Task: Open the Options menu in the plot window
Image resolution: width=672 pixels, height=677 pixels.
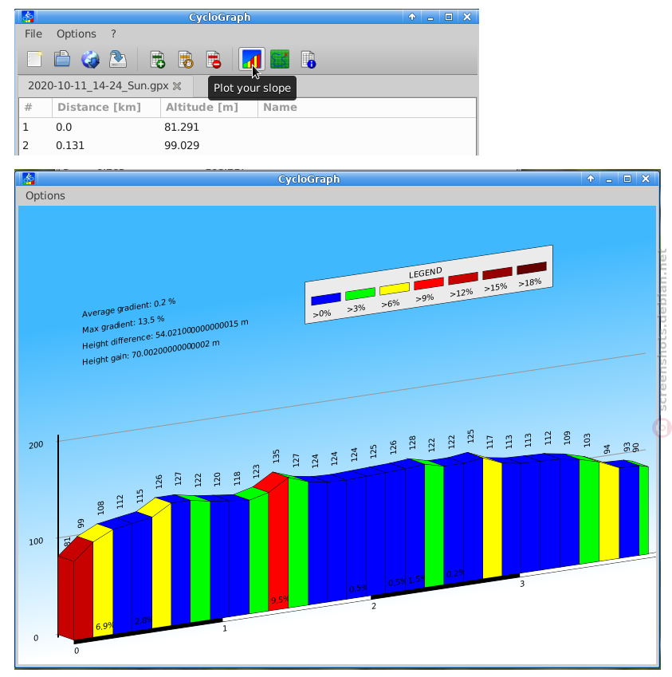Action: tap(45, 195)
